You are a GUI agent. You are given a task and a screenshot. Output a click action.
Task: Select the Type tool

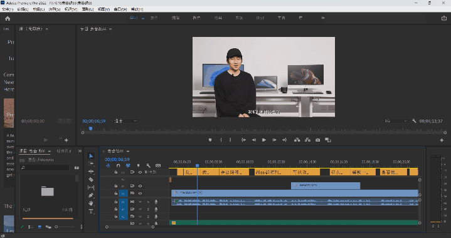(x=91, y=211)
